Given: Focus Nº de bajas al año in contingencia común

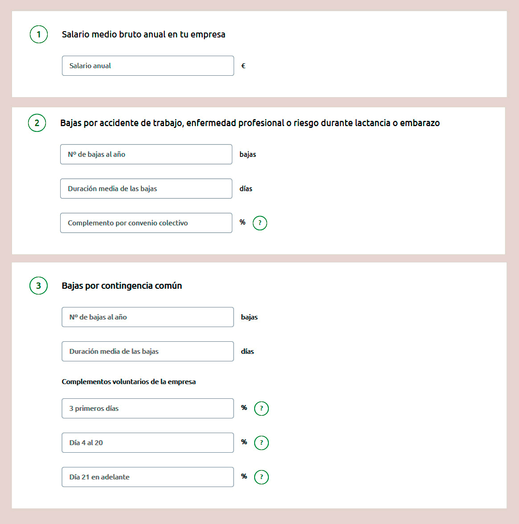Looking at the screenshot, I should 148,317.
